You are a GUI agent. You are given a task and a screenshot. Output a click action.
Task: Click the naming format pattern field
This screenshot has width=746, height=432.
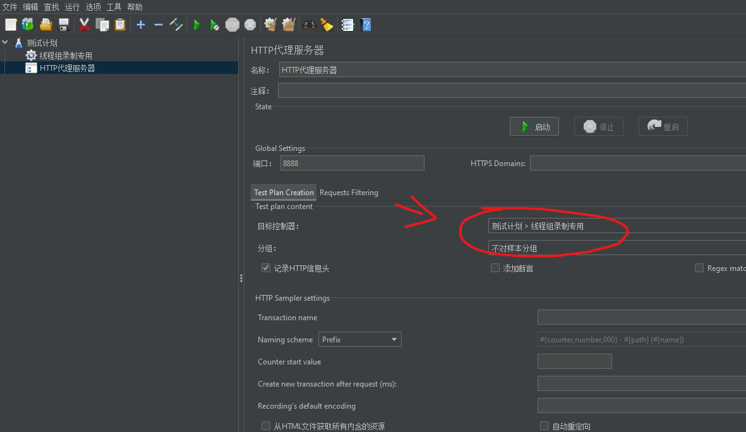tap(642, 339)
